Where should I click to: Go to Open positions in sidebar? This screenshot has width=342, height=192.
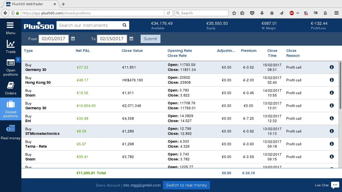tap(11, 67)
